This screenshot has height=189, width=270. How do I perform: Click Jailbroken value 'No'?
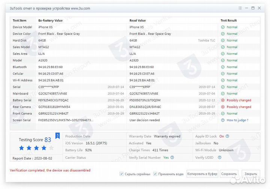click(216, 143)
